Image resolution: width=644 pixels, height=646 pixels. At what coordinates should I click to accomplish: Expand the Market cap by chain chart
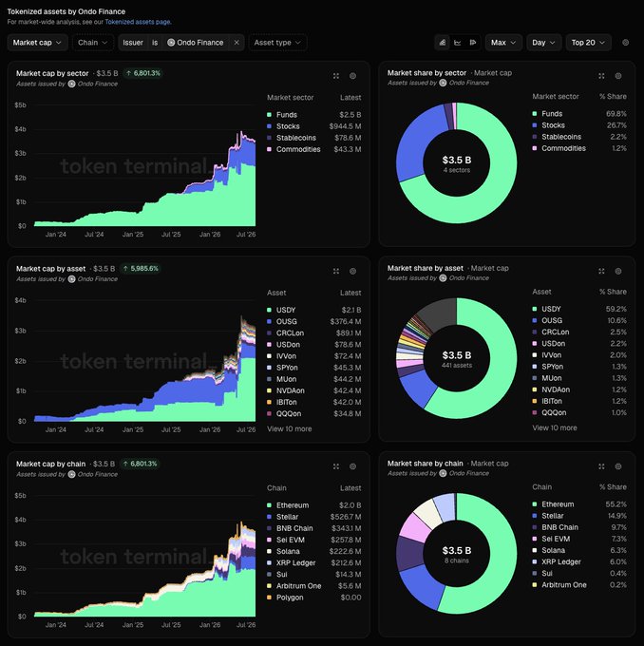[x=336, y=466]
